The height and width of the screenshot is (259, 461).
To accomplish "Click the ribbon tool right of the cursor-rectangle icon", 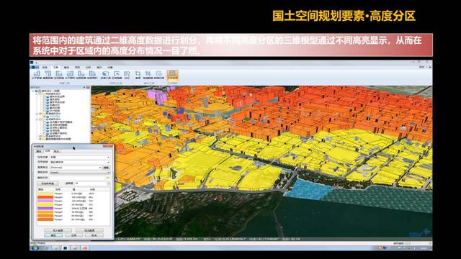I will tap(127, 75).
